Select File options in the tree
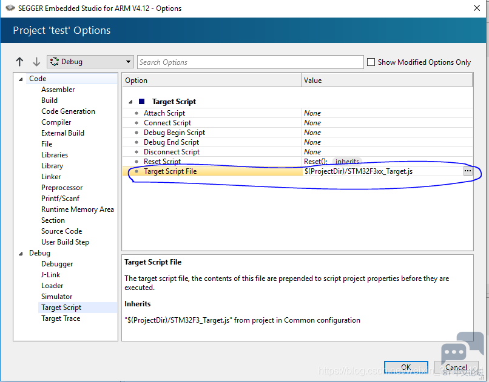The height and width of the screenshot is (382, 489). tap(47, 144)
